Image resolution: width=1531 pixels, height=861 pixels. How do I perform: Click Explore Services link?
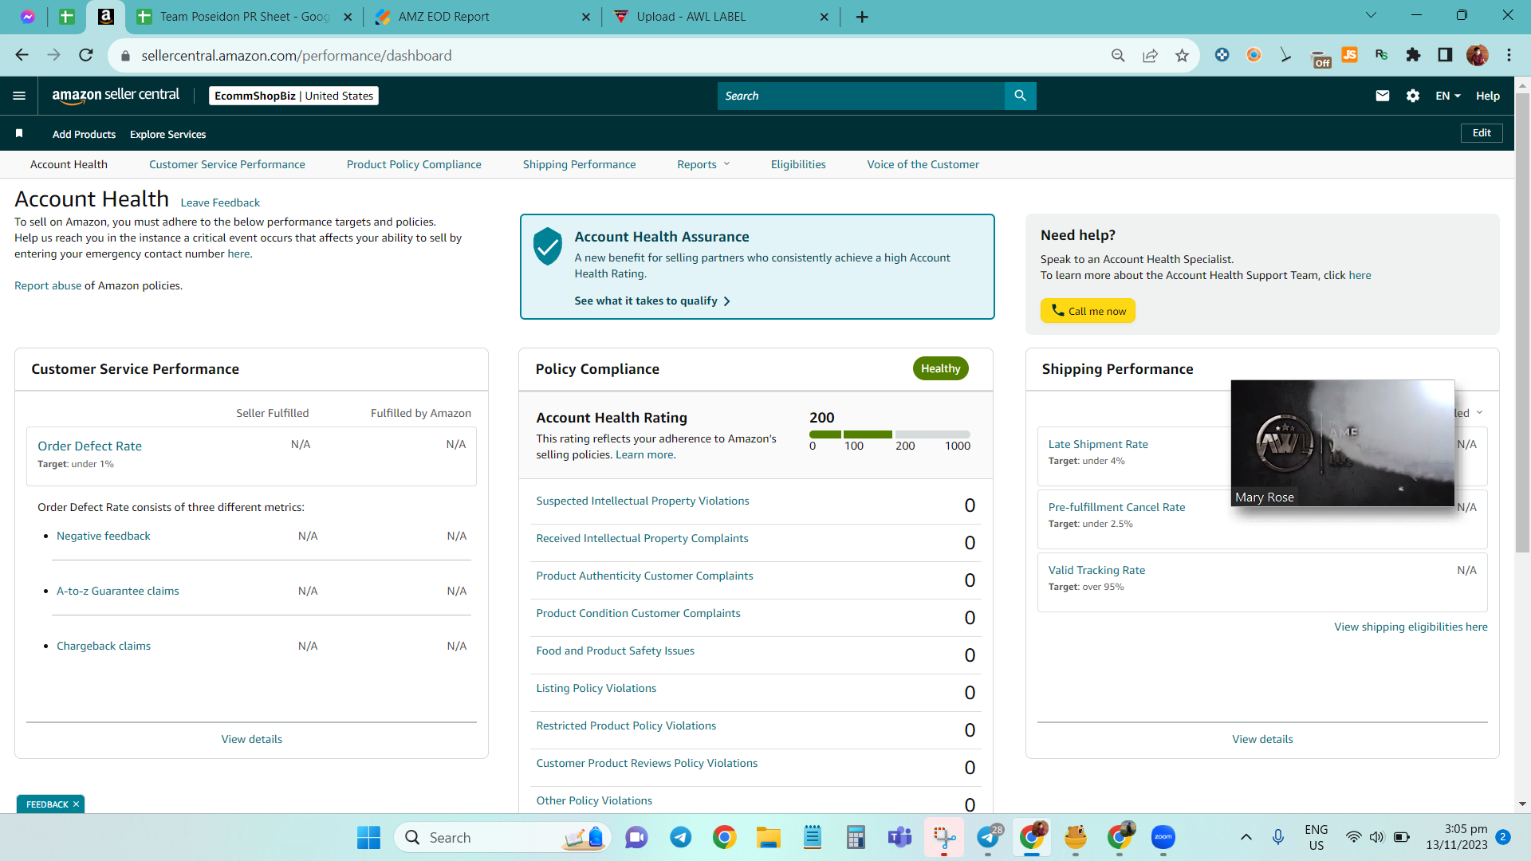click(167, 134)
